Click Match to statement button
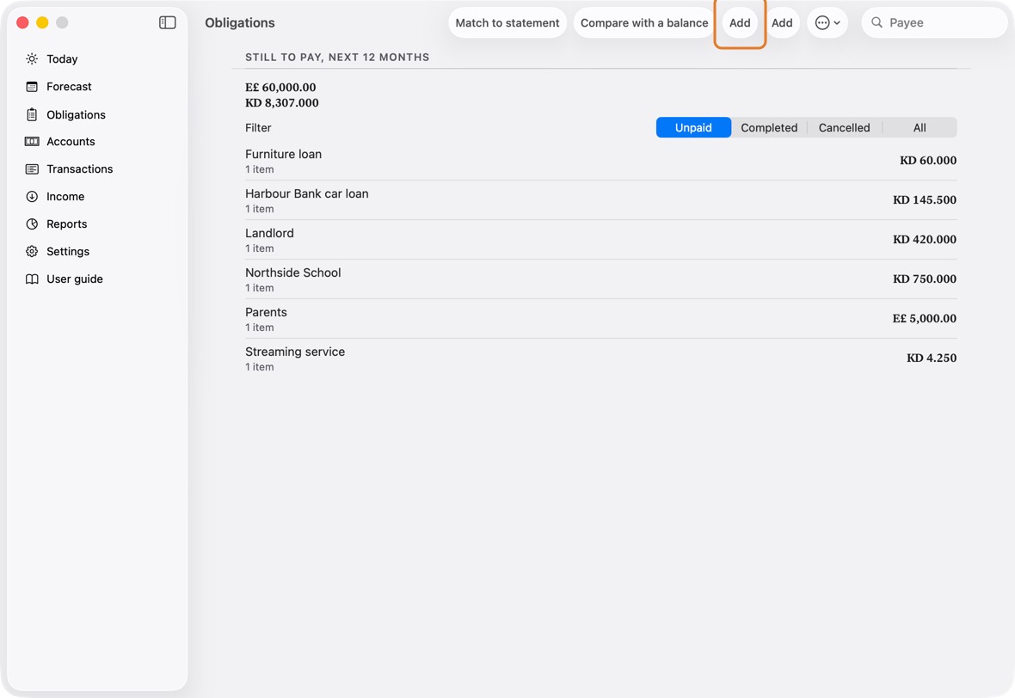 coord(507,22)
